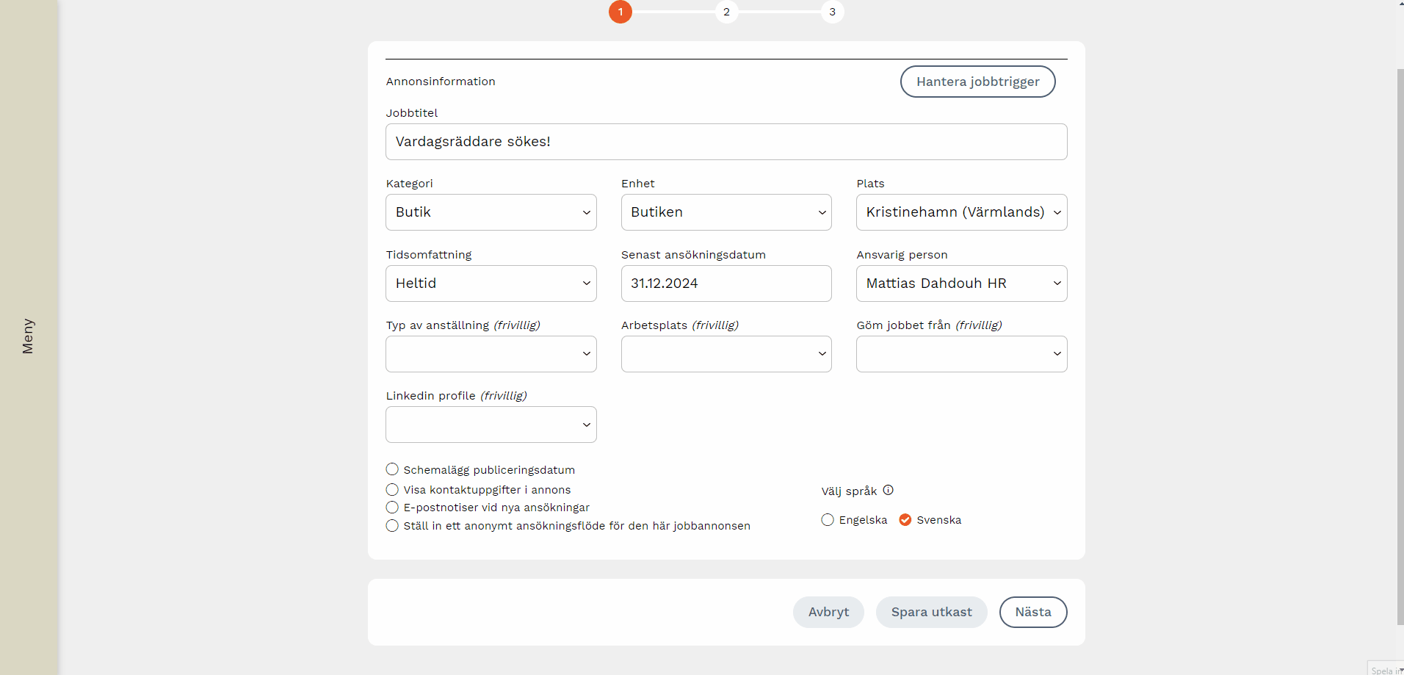Open Plats dropdown with Kristinehamn
Viewport: 1404px width, 675px height.
pyautogui.click(x=960, y=212)
